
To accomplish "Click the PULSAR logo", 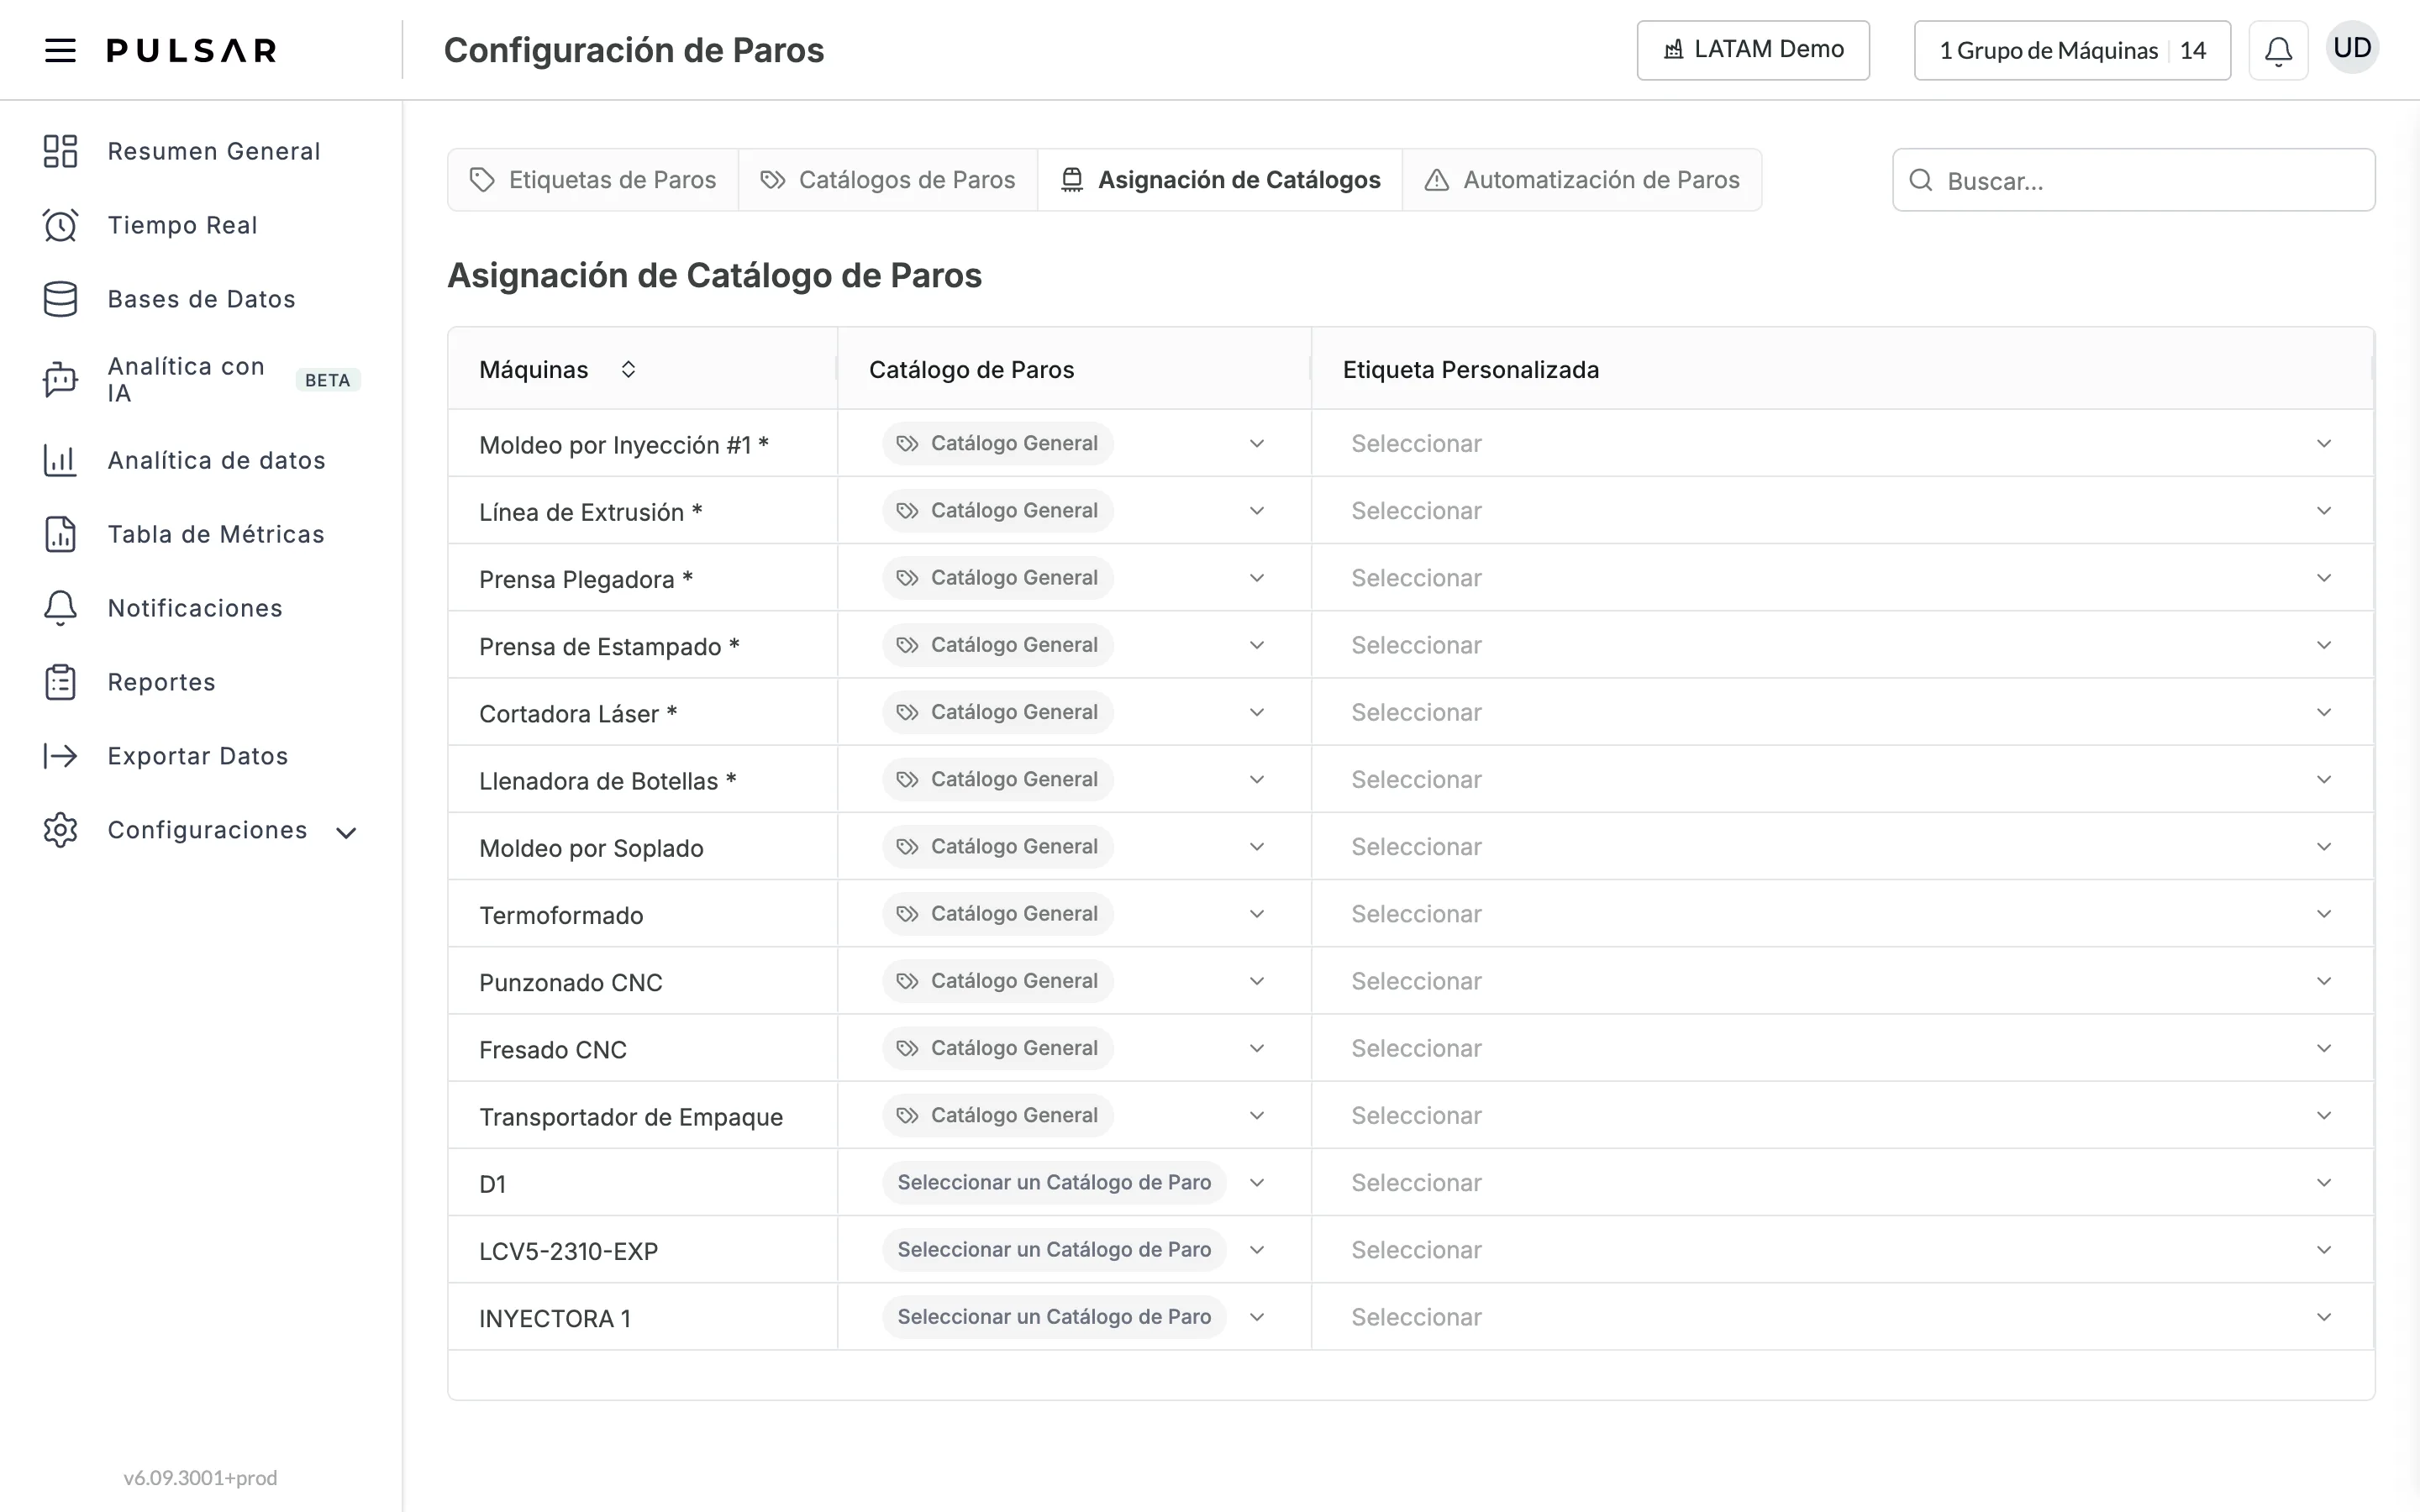I will [x=191, y=50].
